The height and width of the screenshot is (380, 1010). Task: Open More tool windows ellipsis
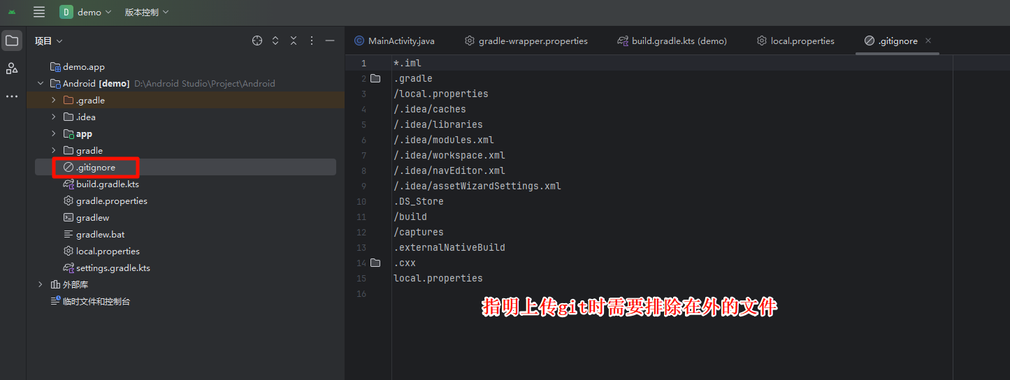pos(12,96)
